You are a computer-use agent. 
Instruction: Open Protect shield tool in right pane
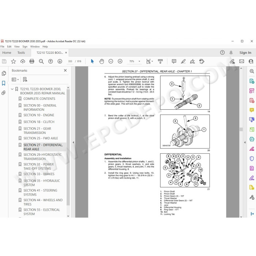click(x=252, y=158)
